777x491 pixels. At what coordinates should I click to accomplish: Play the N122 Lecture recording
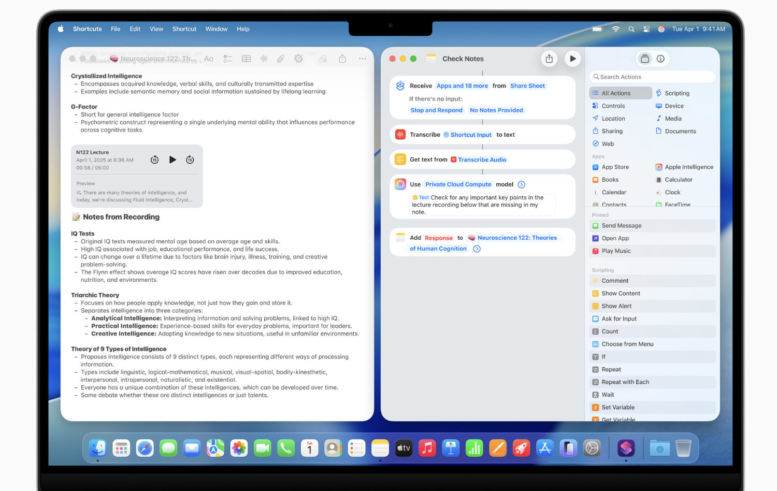coord(172,160)
